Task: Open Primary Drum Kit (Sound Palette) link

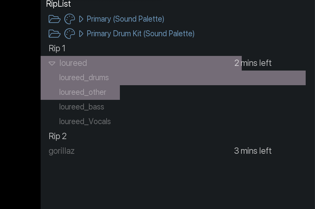Action: click(141, 34)
